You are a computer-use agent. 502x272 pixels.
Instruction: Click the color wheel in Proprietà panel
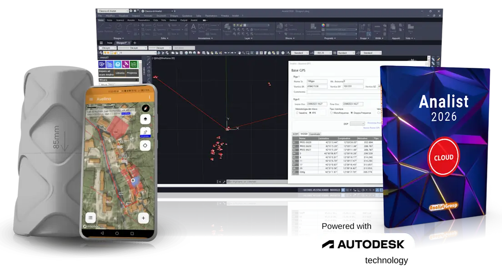pyautogui.click(x=323, y=25)
